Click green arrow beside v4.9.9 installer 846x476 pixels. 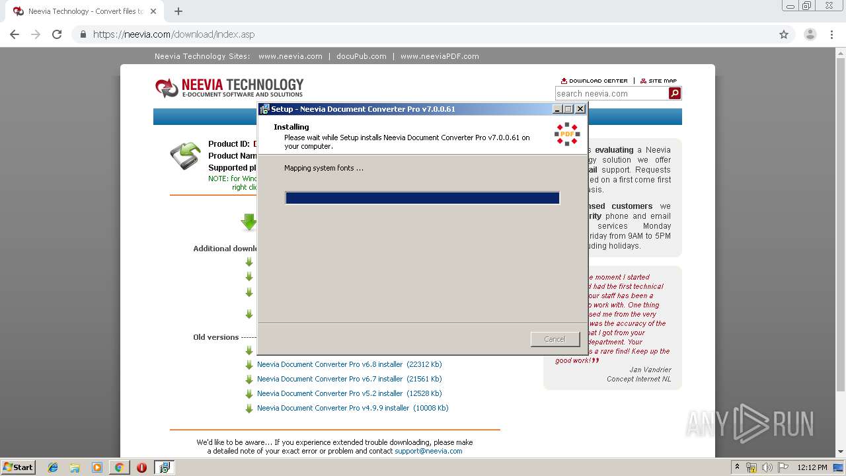249,409
